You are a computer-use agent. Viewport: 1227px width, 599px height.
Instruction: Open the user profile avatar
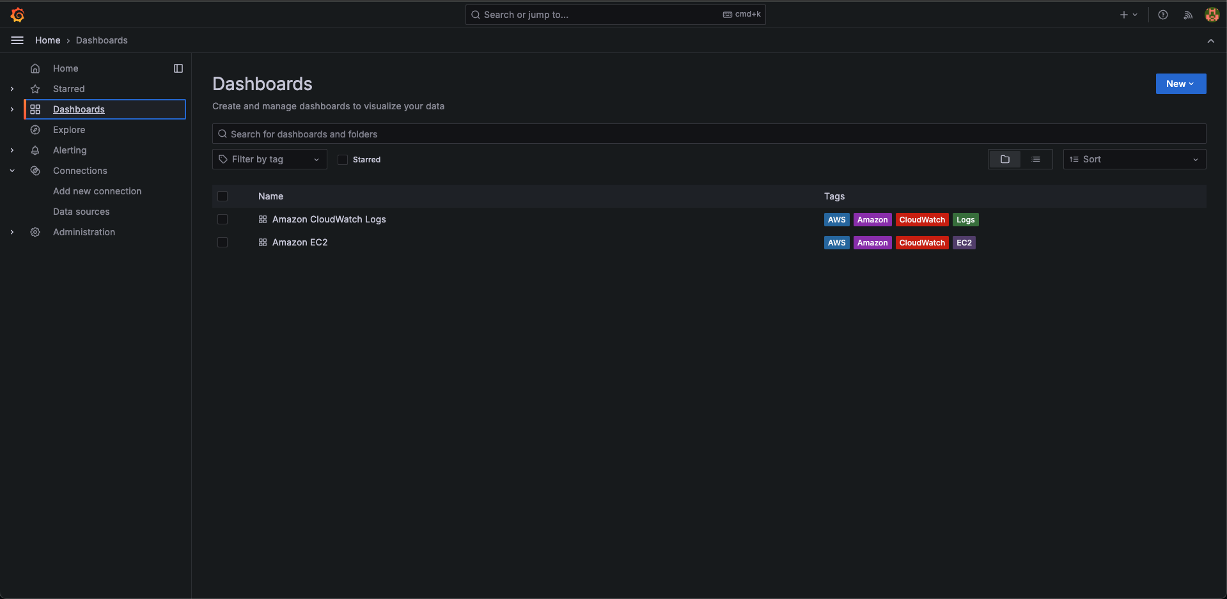pos(1212,15)
